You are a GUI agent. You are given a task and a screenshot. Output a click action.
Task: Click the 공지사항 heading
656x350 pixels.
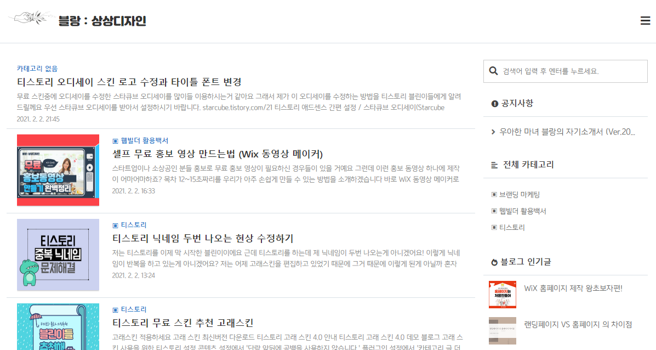[517, 103]
